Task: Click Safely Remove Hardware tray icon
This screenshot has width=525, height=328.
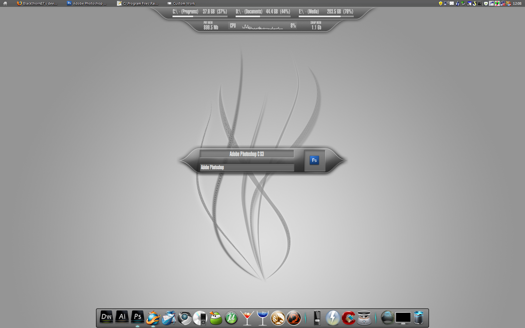Action: pyautogui.click(x=463, y=3)
